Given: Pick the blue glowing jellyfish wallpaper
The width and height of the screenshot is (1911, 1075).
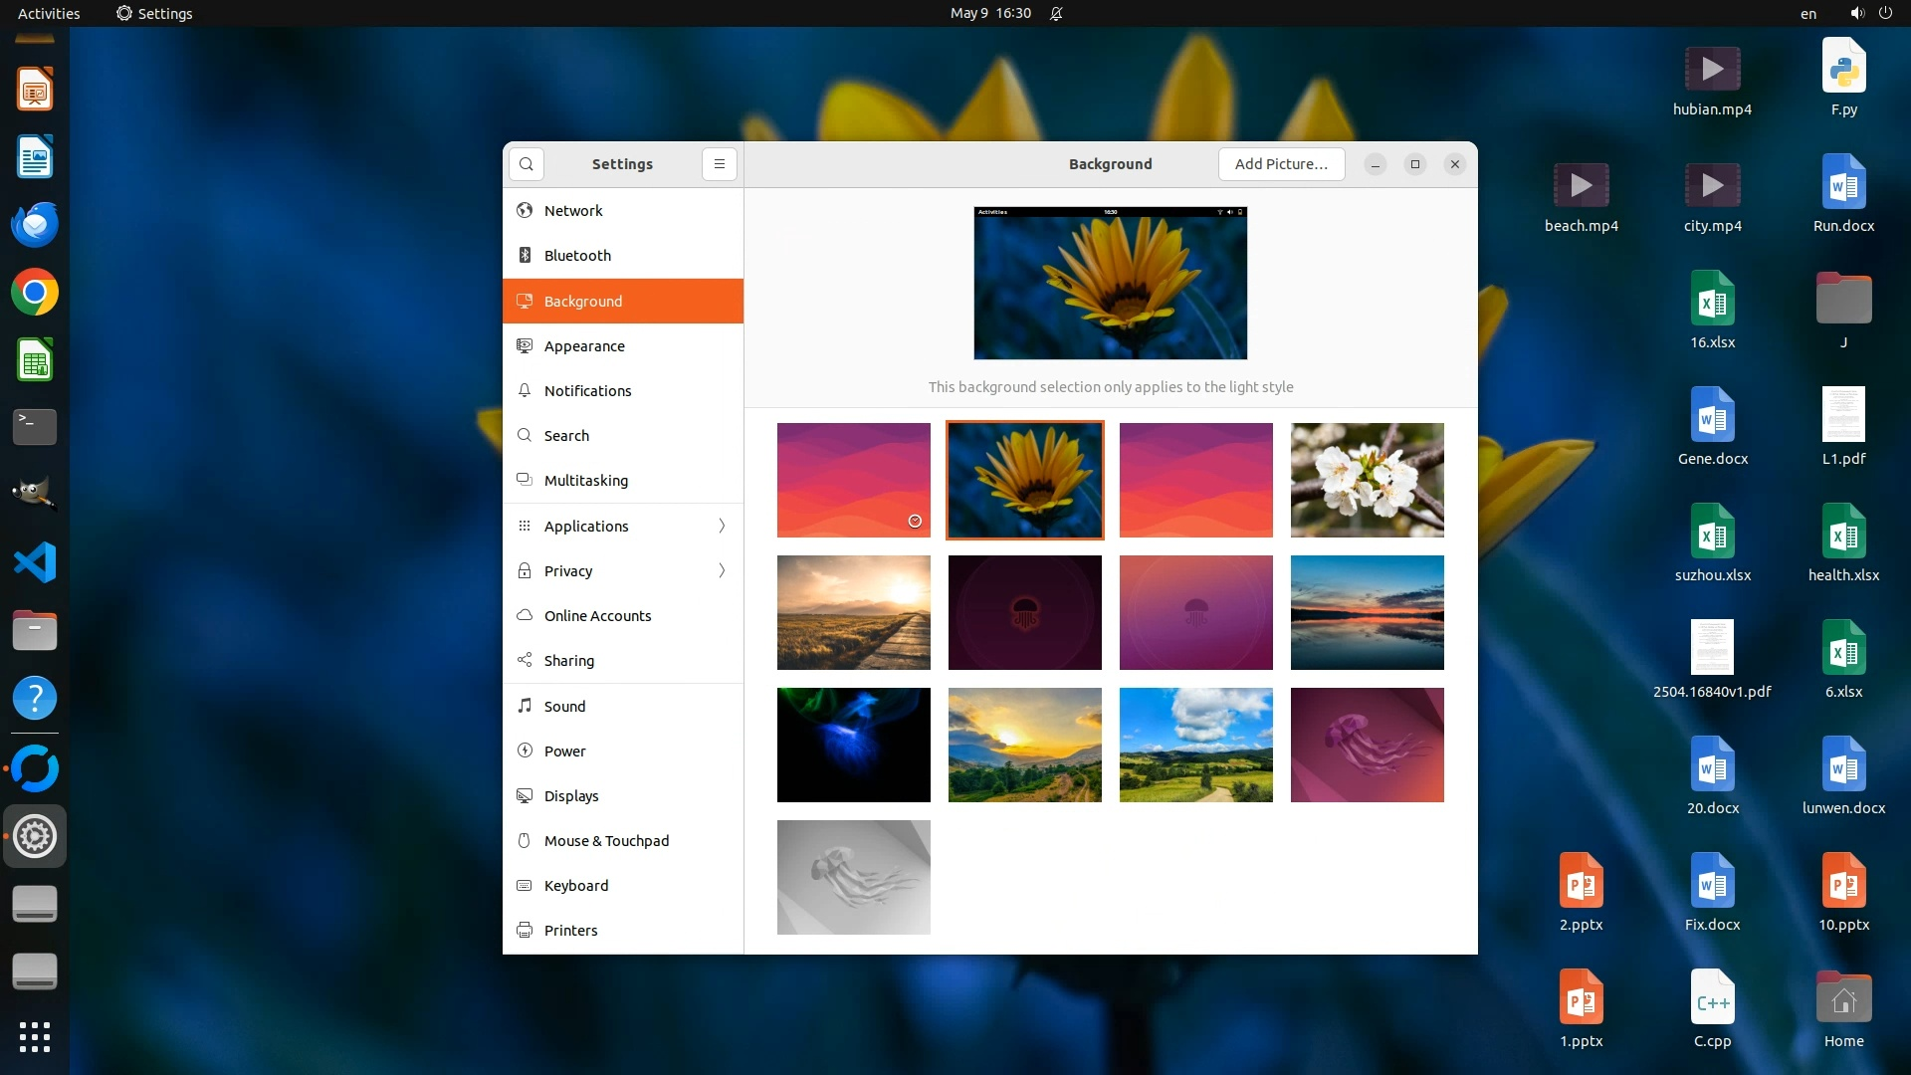Looking at the screenshot, I should click(853, 745).
